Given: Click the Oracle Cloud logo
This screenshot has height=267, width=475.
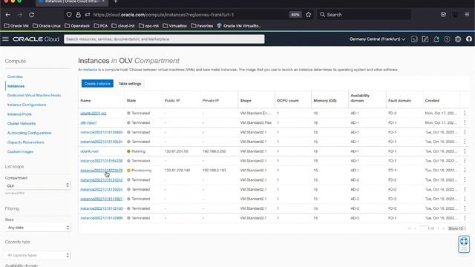Looking at the screenshot, I should (x=36, y=39).
